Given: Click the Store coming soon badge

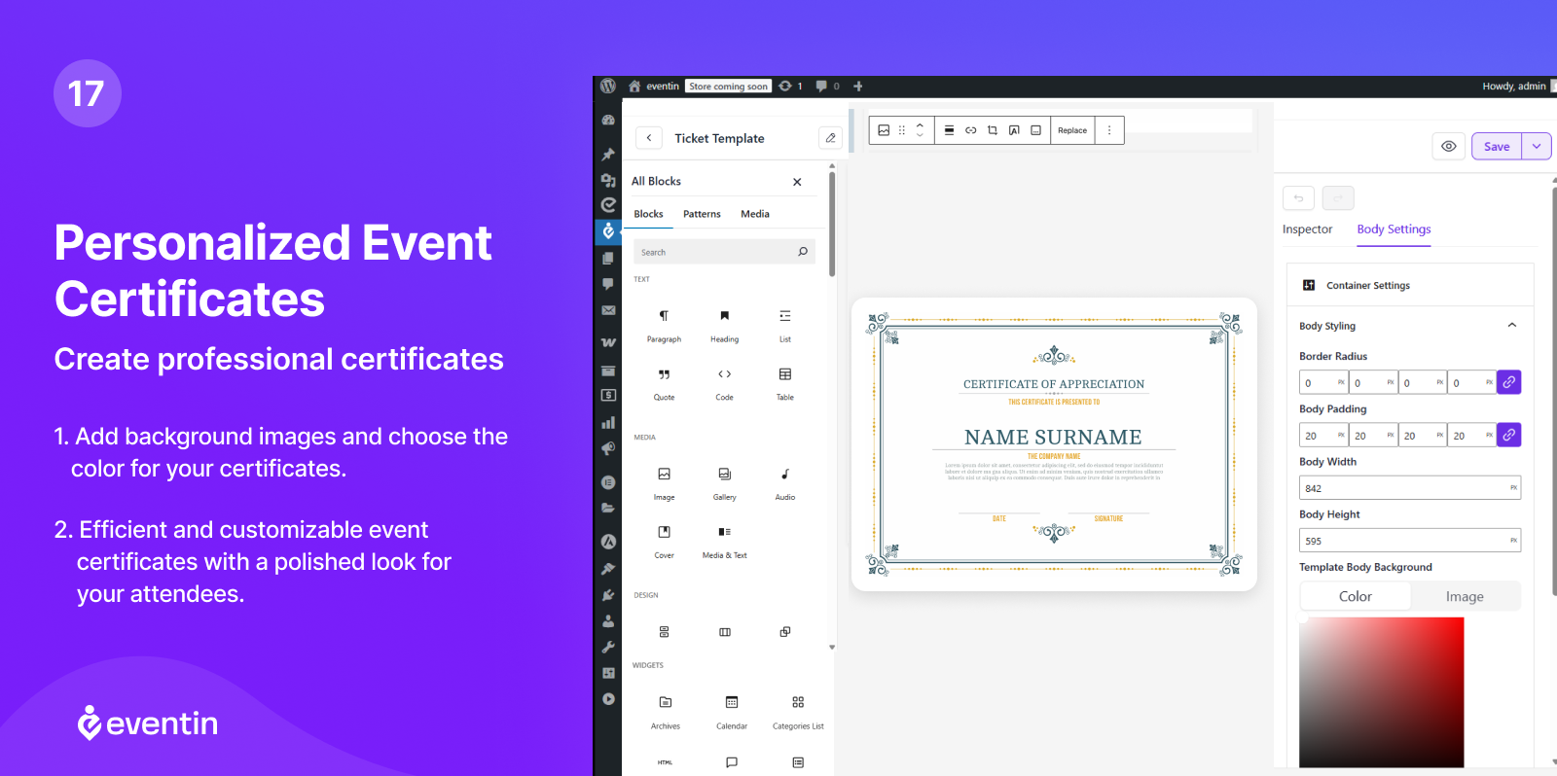Looking at the screenshot, I should click(x=728, y=87).
